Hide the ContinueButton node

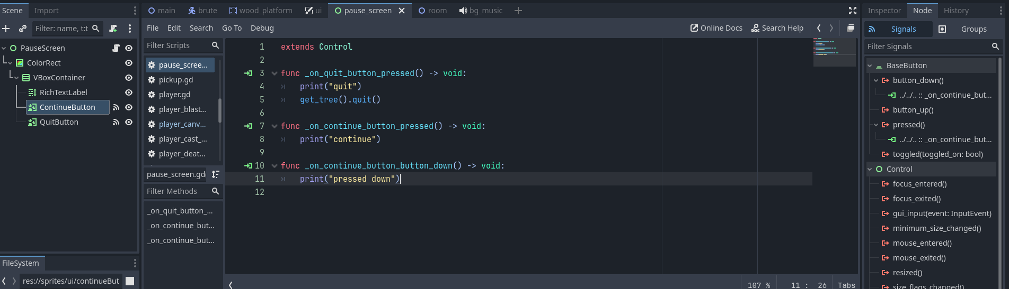pos(128,107)
